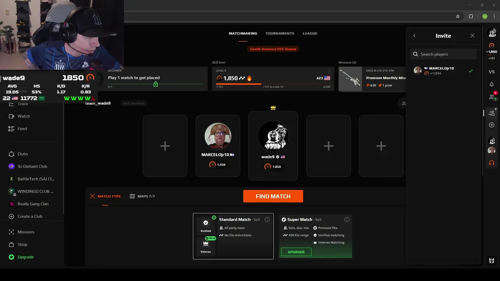Select the MATCH TYPE tab
Image resolution: width=500 pixels, height=281 pixels.
coord(105,196)
